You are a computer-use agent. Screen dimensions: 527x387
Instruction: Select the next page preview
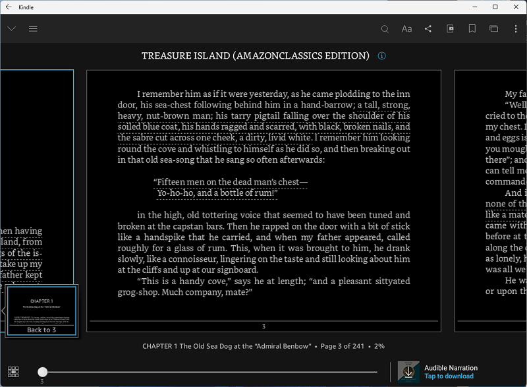(x=491, y=200)
